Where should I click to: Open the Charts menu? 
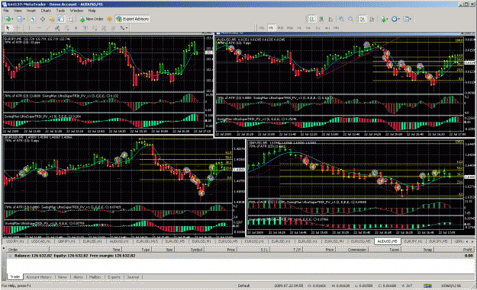[x=46, y=11]
